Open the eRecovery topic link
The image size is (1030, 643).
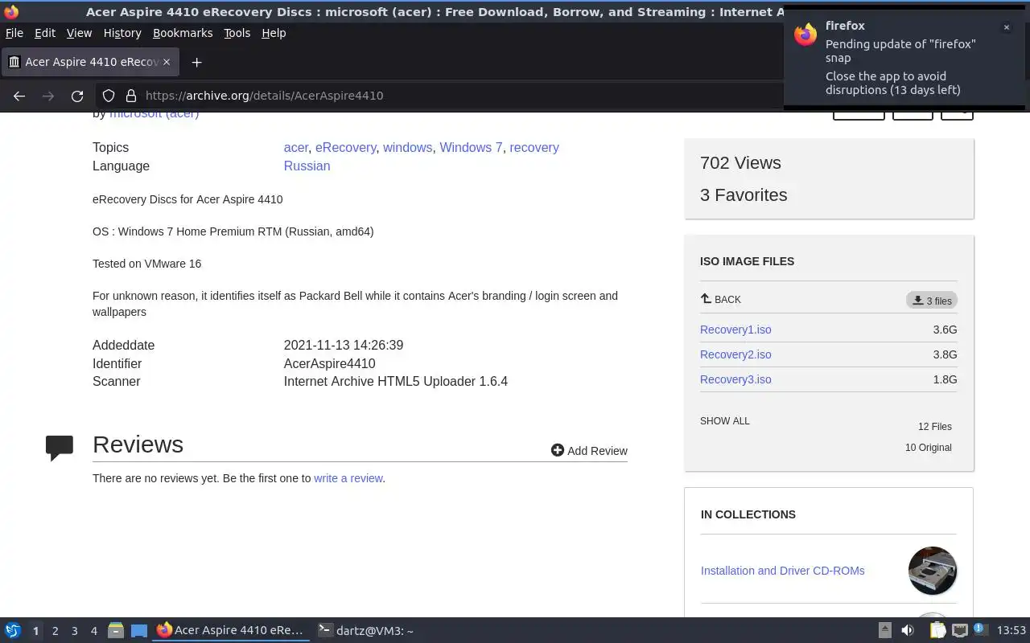(345, 148)
